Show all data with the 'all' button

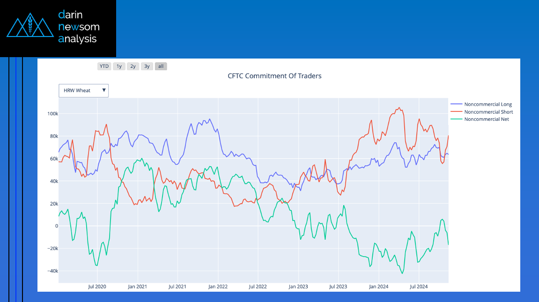pos(161,66)
